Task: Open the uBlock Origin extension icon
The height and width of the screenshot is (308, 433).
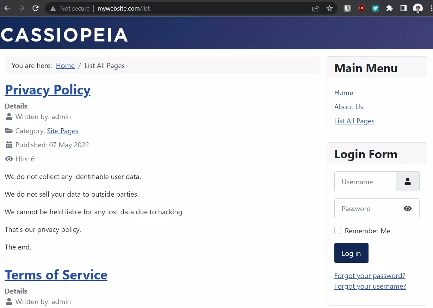Action: point(361,8)
